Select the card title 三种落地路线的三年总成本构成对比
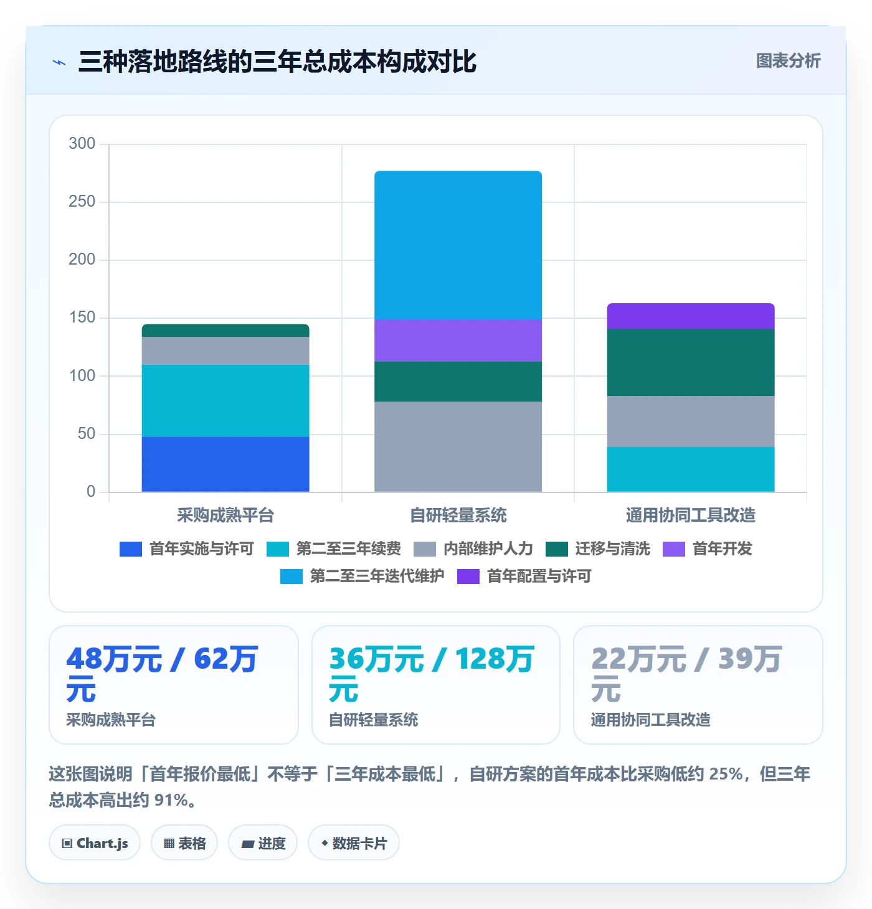Viewport: 872px width, 909px height. tap(277, 62)
